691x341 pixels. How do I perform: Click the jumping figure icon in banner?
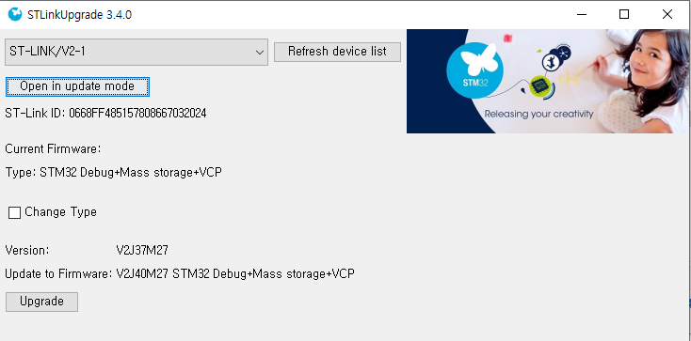coord(551,60)
